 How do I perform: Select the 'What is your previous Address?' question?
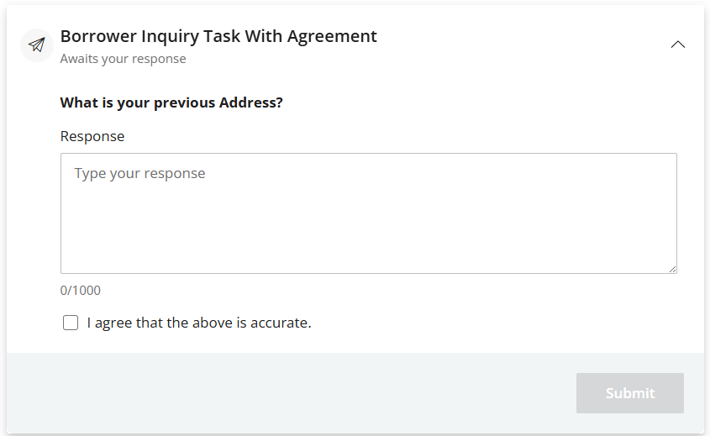(171, 103)
